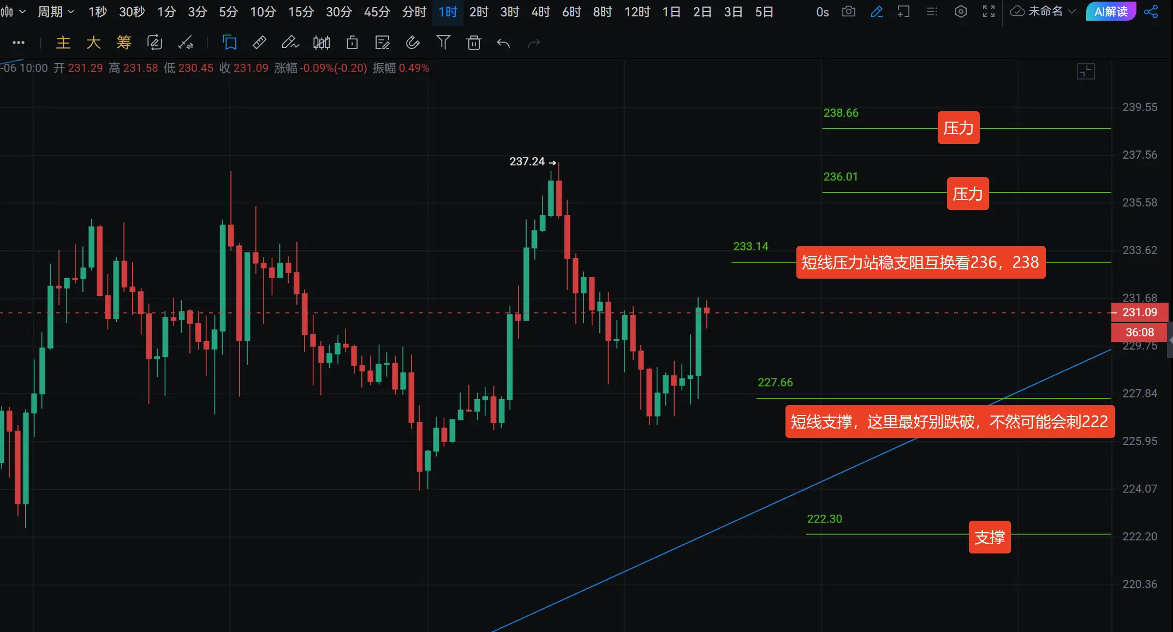The height and width of the screenshot is (632, 1173).
Task: Toggle the blue pencil drawing mode
Action: [877, 11]
